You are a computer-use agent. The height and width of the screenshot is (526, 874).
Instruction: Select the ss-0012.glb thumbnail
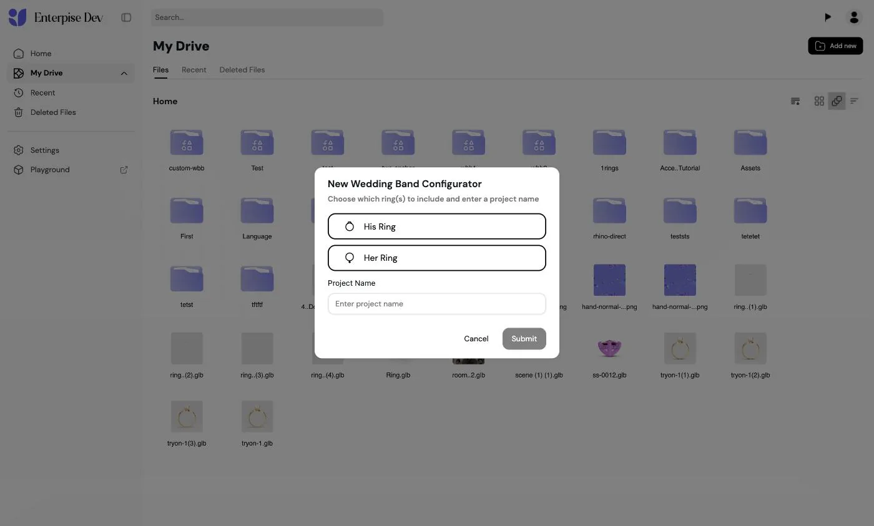[609, 348]
